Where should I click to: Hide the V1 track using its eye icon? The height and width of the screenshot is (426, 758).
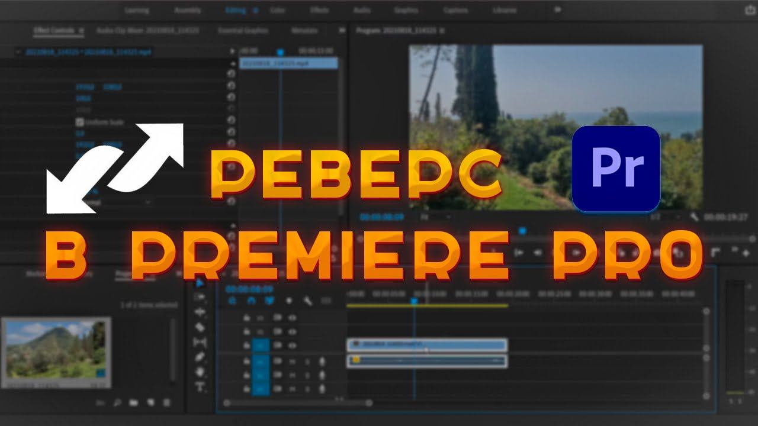click(292, 346)
